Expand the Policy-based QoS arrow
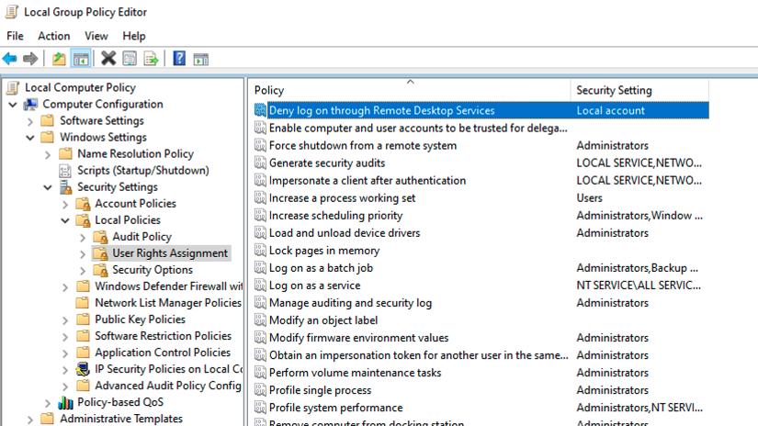 click(48, 403)
